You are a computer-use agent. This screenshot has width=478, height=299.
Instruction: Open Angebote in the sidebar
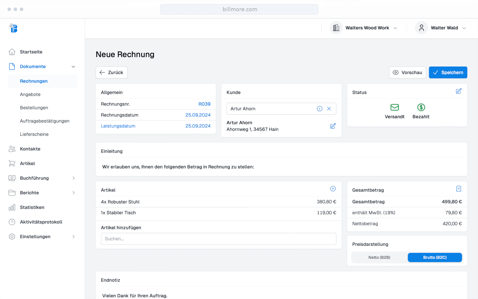coord(30,94)
